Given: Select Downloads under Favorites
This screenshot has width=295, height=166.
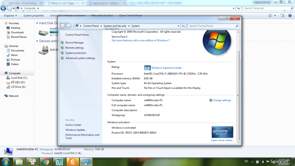Looking at the screenshot, I should click(17, 32).
